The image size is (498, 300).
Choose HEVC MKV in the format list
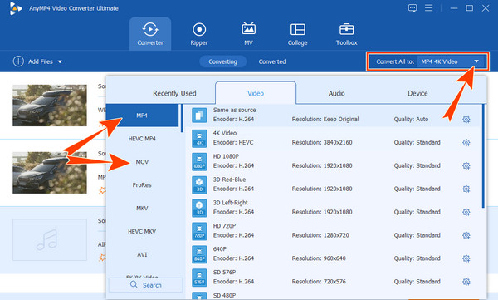tap(142, 232)
